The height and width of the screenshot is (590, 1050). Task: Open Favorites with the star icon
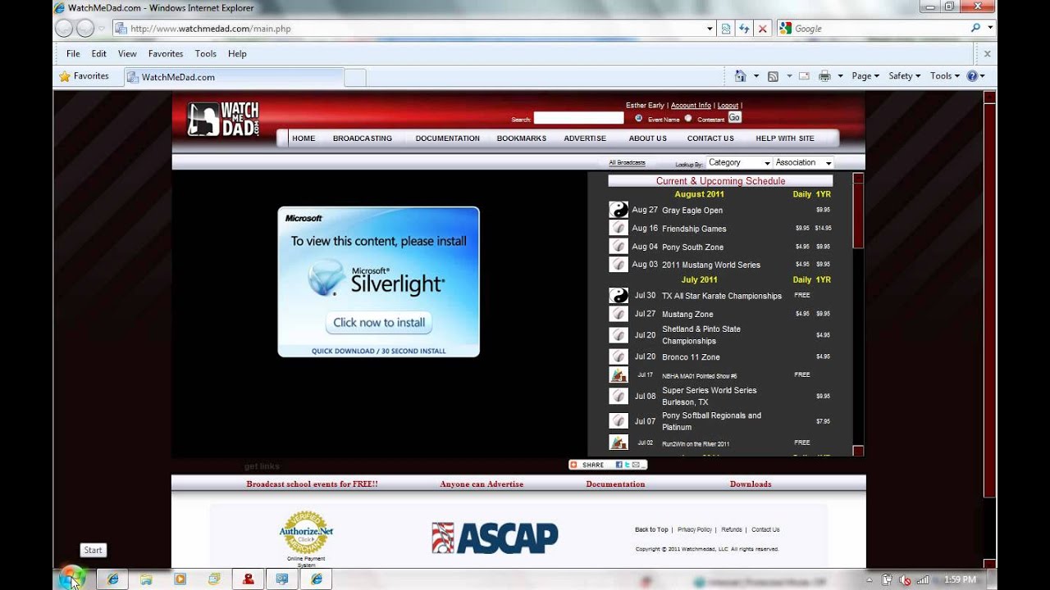tap(65, 76)
